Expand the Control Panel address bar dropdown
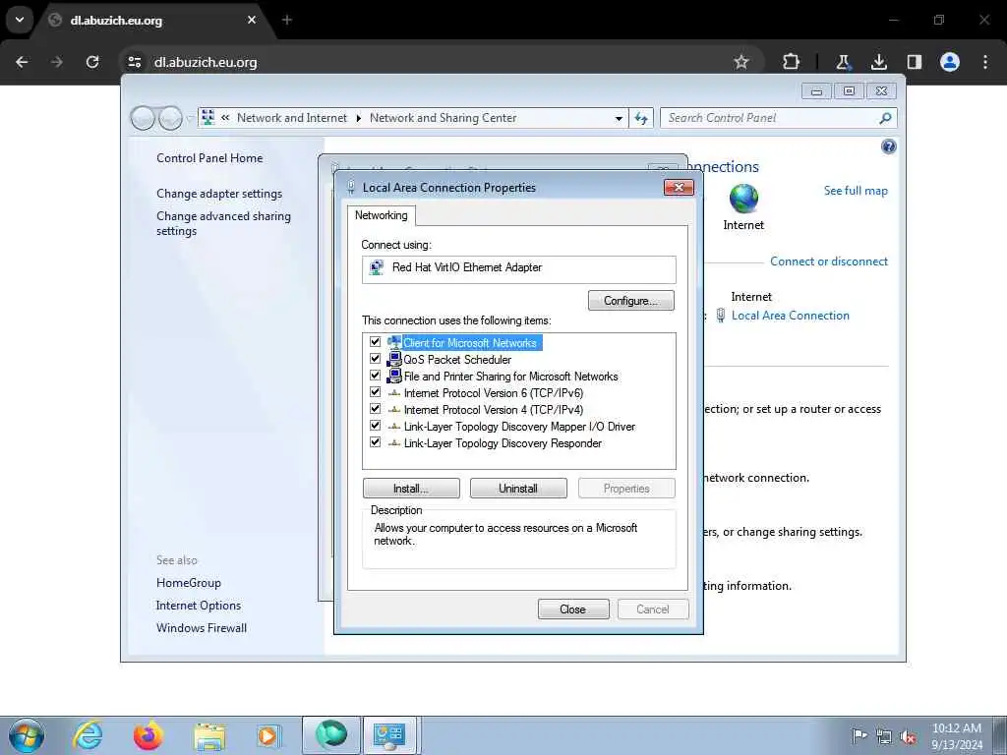Viewport: 1007px width, 755px height. (x=619, y=118)
